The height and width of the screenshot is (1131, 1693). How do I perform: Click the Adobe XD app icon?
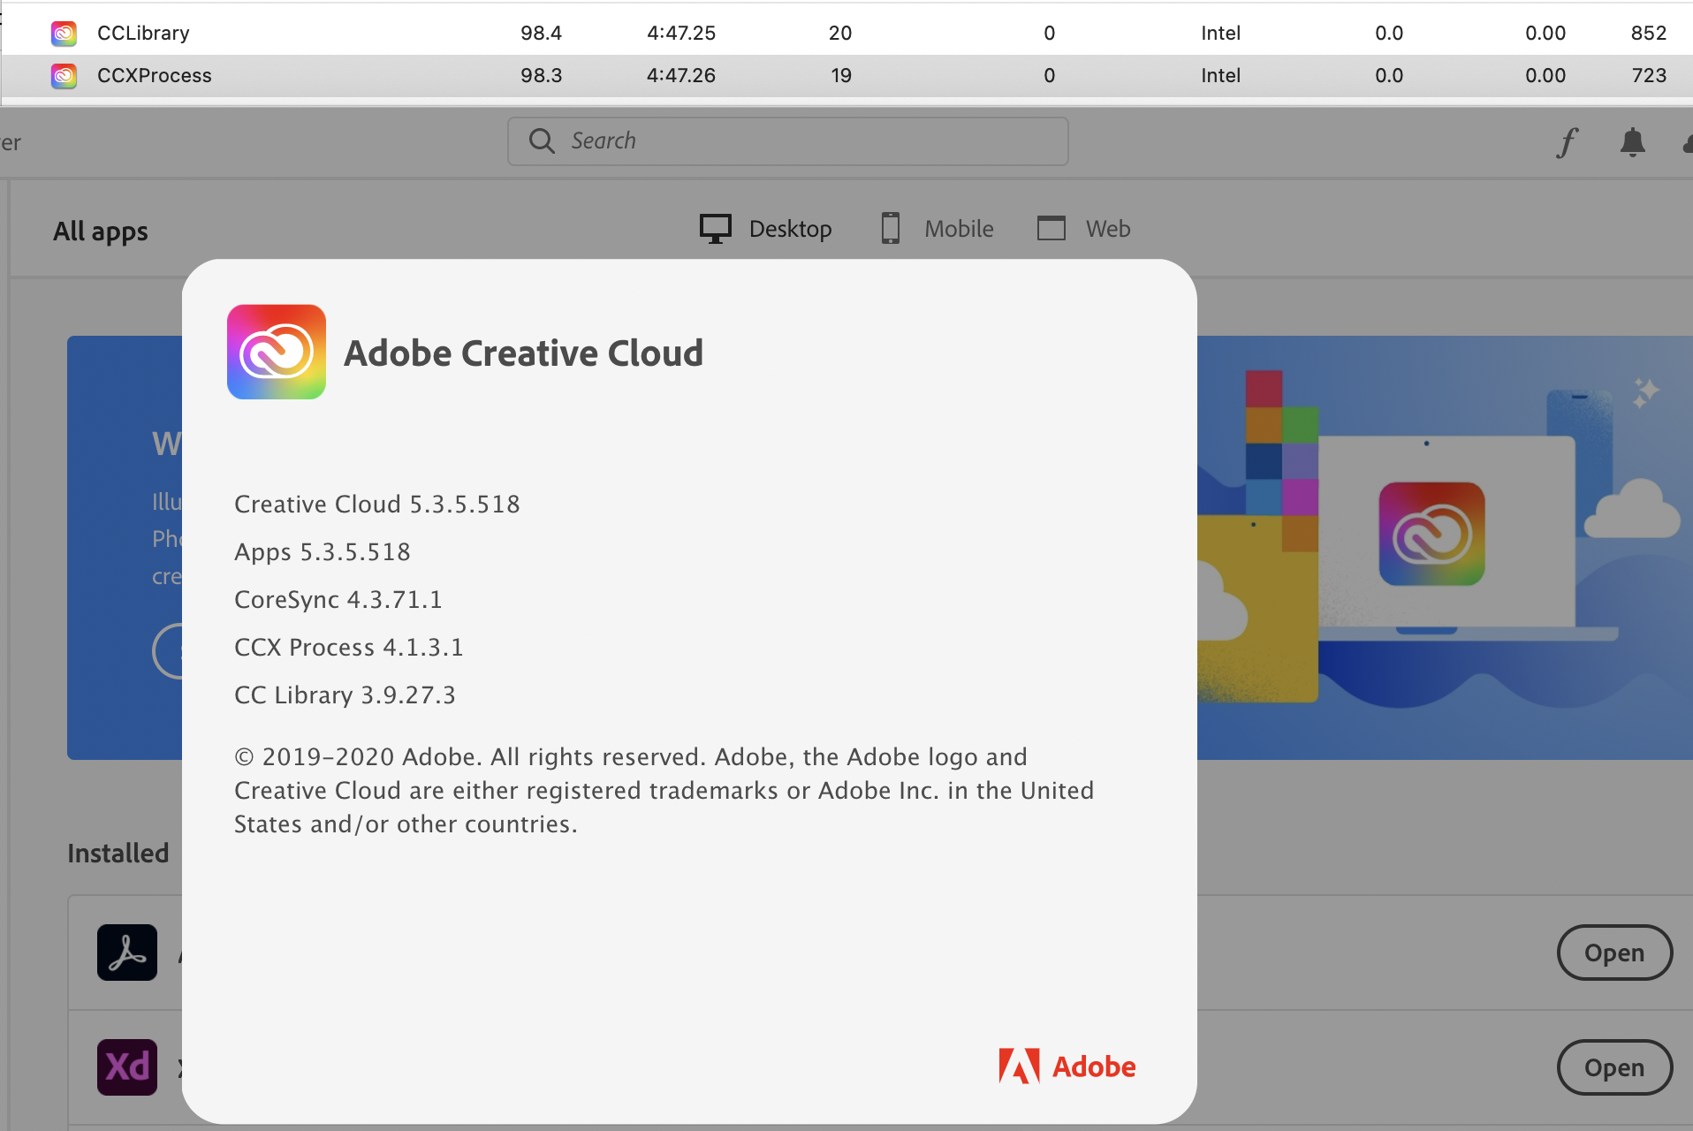point(126,1067)
